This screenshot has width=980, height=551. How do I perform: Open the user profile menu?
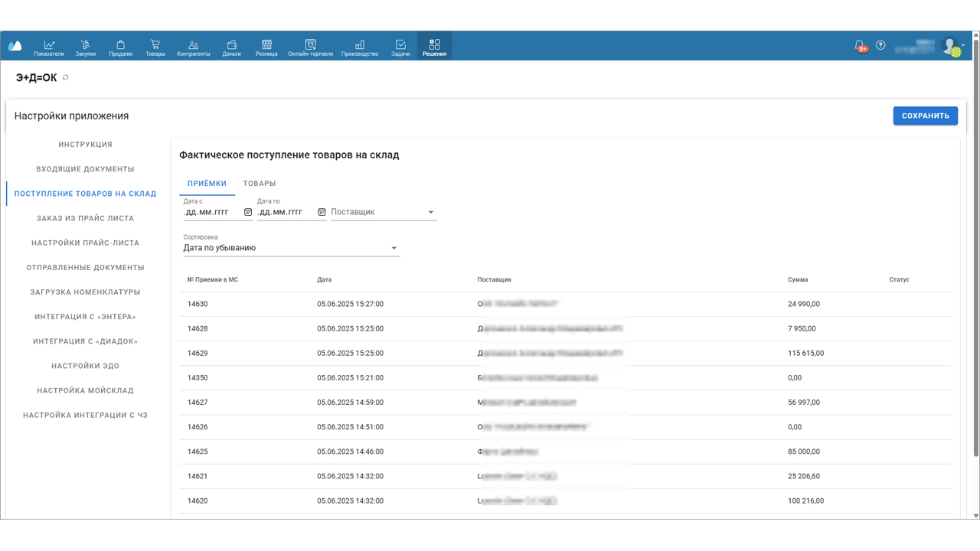point(951,47)
